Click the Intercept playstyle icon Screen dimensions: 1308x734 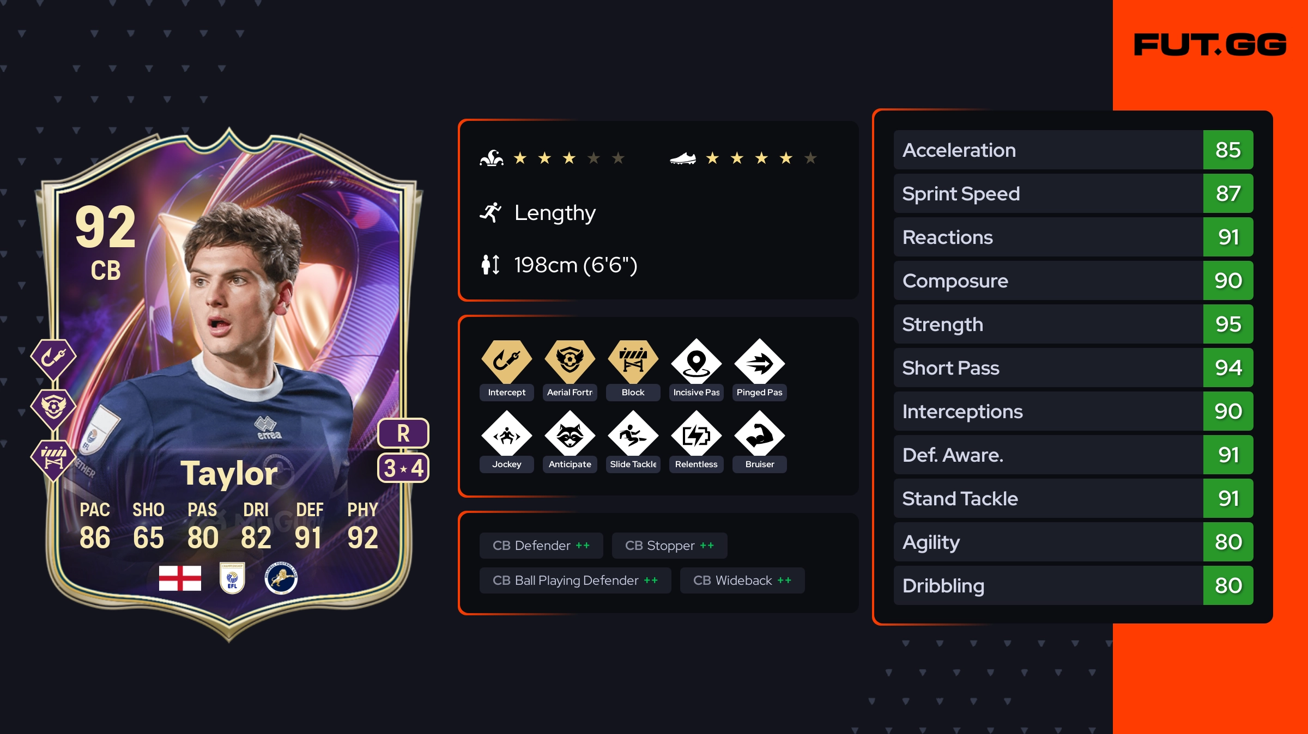(506, 362)
